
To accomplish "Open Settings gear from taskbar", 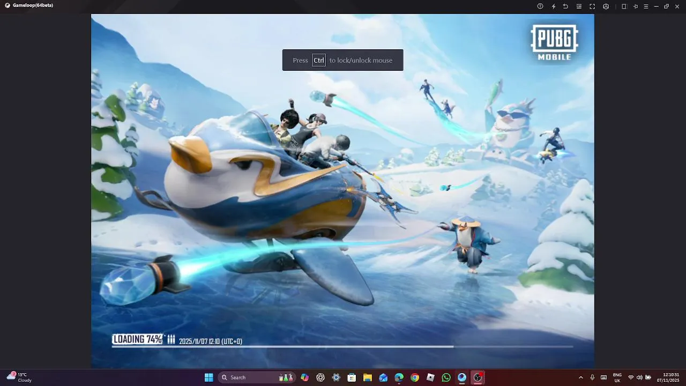I will tap(336, 377).
